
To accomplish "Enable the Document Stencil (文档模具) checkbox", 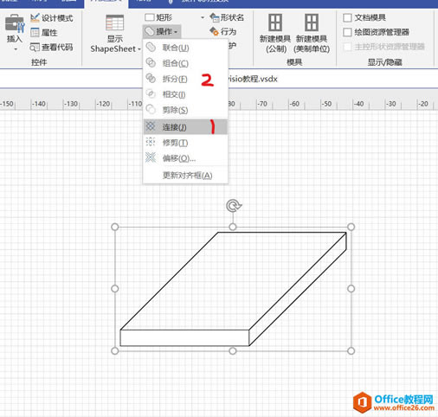I will point(347,17).
